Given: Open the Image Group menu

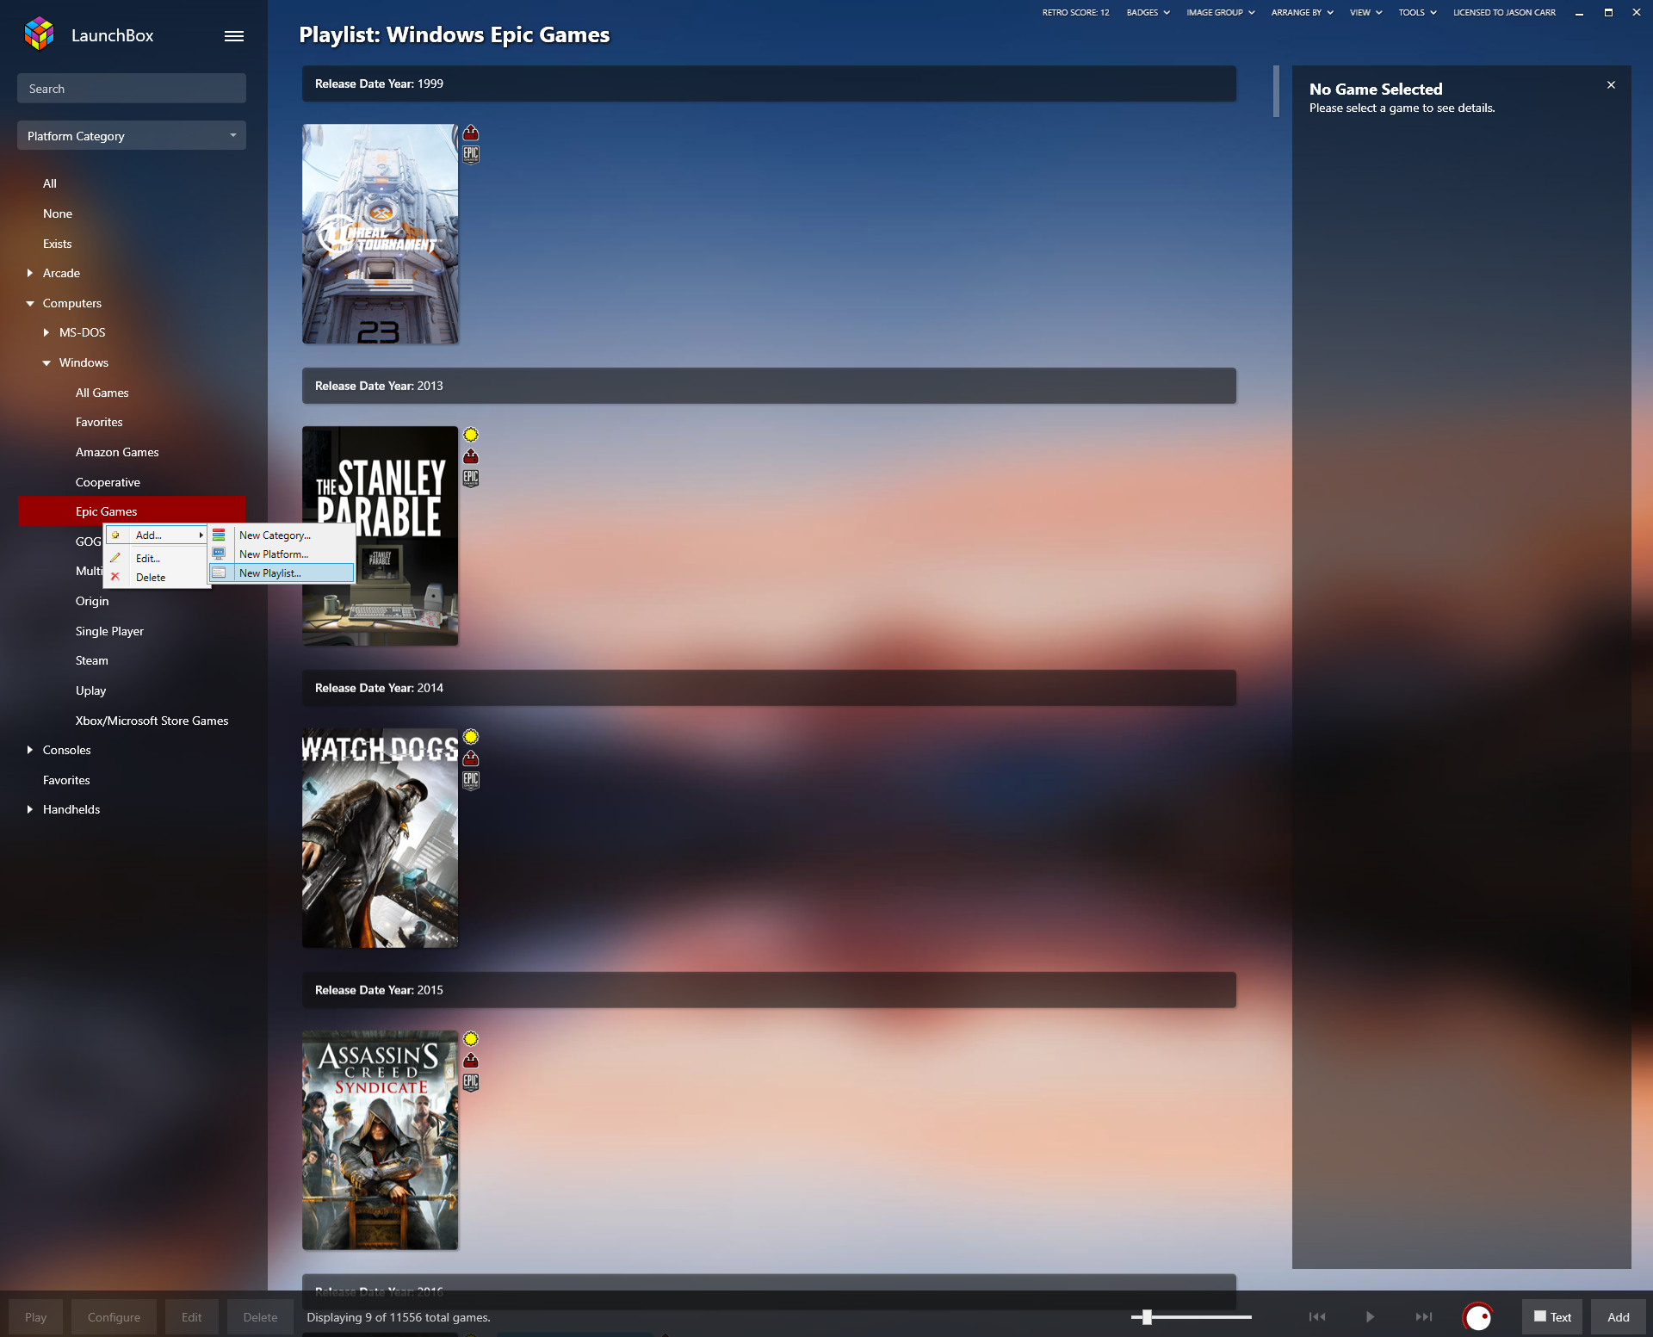Looking at the screenshot, I should click(x=1220, y=13).
